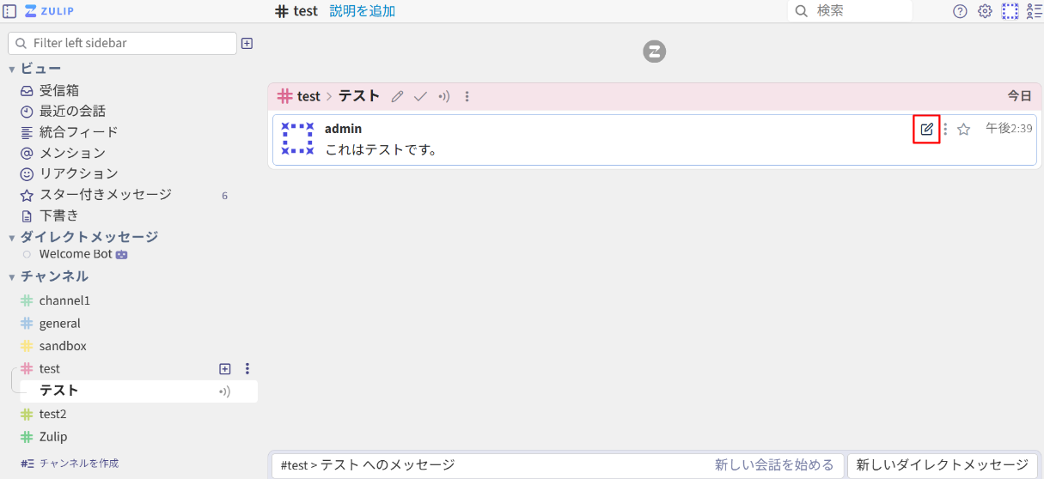Click the edit message icon

coord(926,129)
